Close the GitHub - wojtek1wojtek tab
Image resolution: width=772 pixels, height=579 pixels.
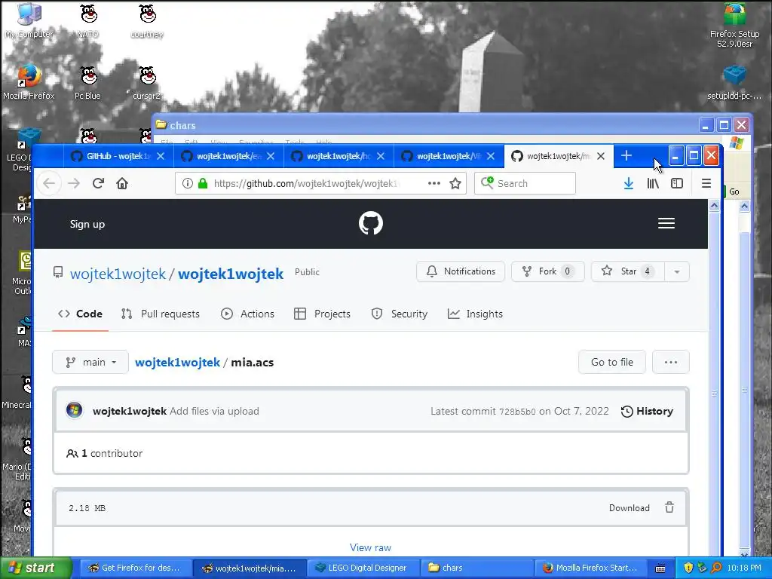tap(161, 156)
